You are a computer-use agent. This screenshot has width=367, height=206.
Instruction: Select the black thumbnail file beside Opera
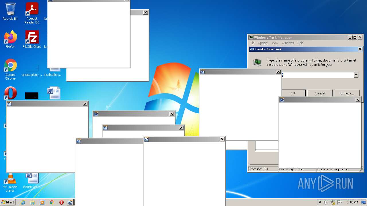click(32, 96)
